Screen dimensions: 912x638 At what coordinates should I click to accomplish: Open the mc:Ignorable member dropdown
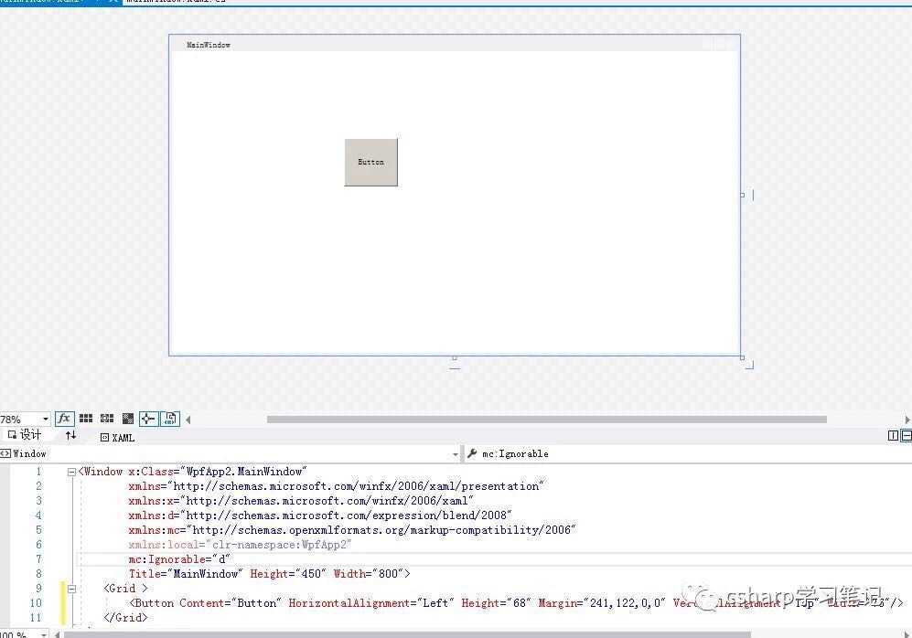pos(689,453)
